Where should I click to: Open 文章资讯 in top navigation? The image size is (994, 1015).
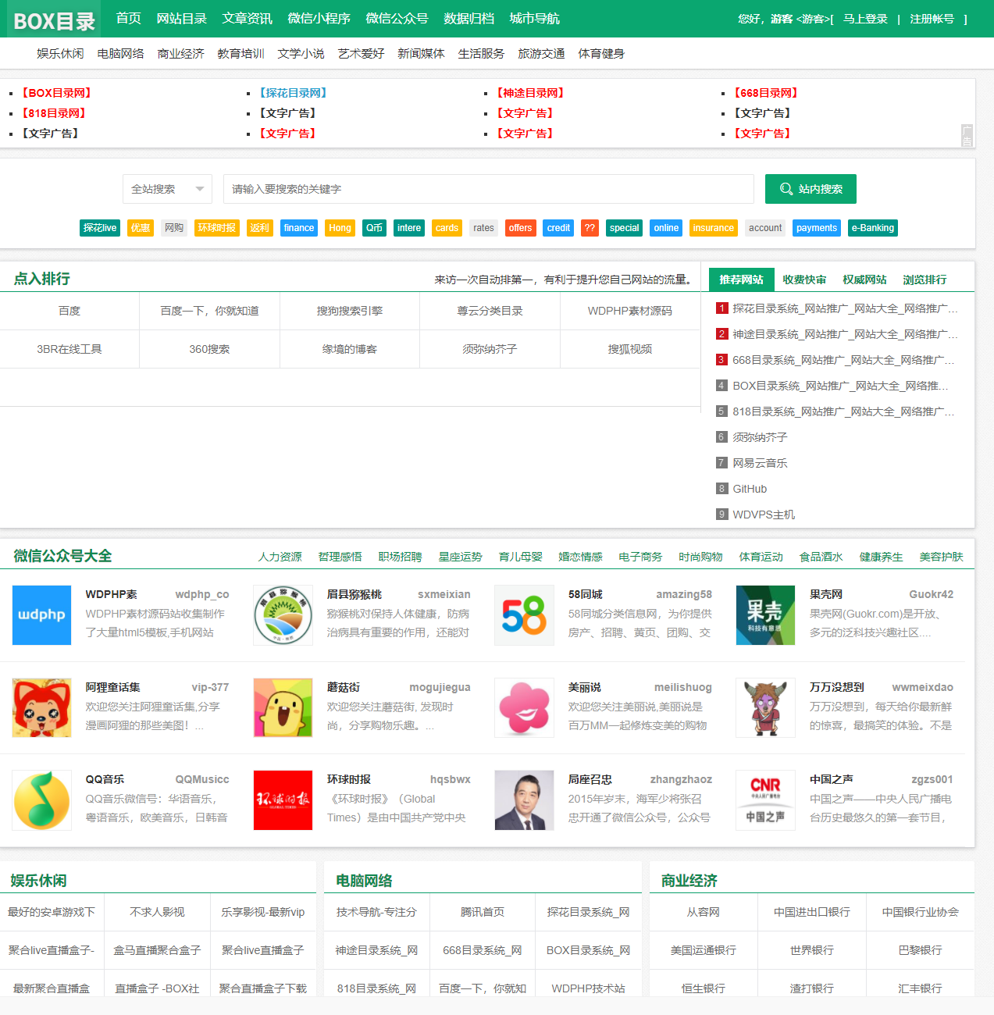[248, 18]
